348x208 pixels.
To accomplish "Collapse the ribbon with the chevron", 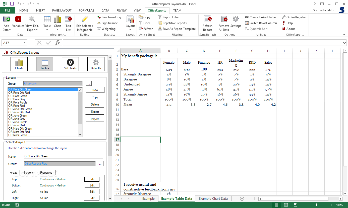I will (x=344, y=35).
